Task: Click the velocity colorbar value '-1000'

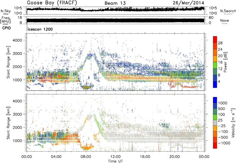Action: [x=224, y=143]
